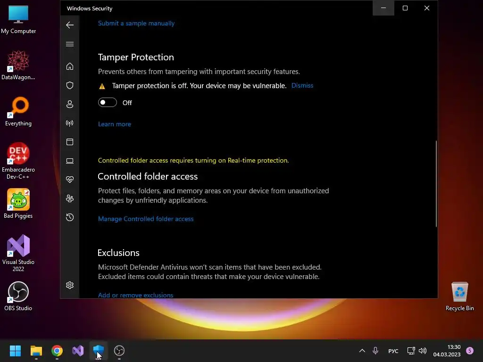The width and height of the screenshot is (483, 362).
Task: Click the Controlled folder access heading
Action: click(148, 176)
